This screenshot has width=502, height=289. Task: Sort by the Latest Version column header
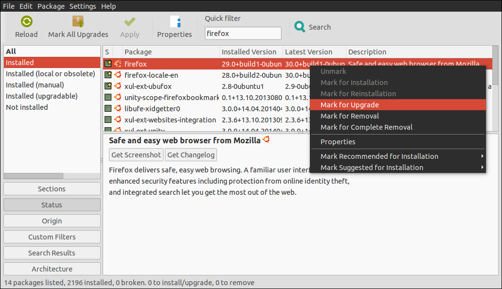tap(314, 52)
